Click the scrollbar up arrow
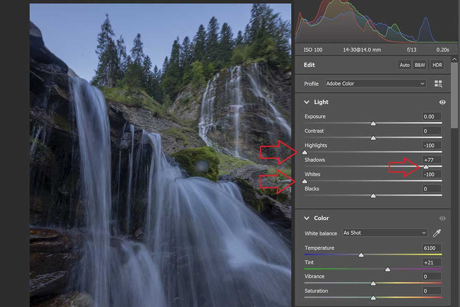 [454, 59]
